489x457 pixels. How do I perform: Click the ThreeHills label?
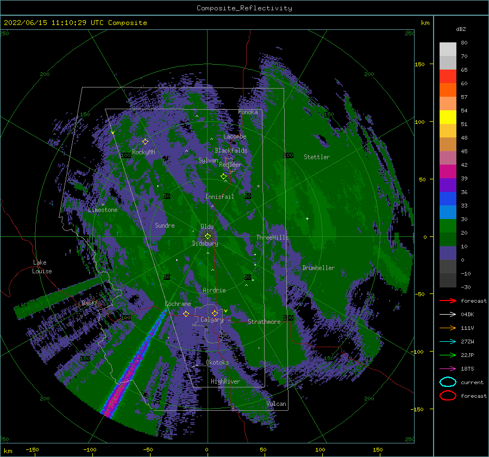point(272,237)
